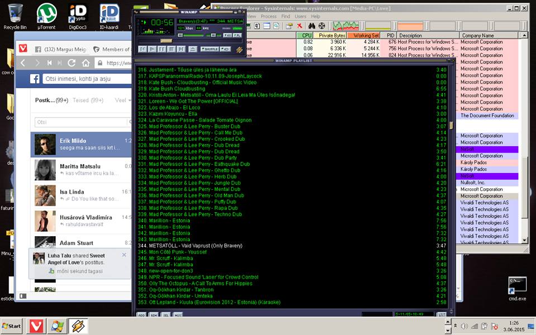Open the Postk.. (99+) messages tab
536x335 pixels.
pos(51,100)
